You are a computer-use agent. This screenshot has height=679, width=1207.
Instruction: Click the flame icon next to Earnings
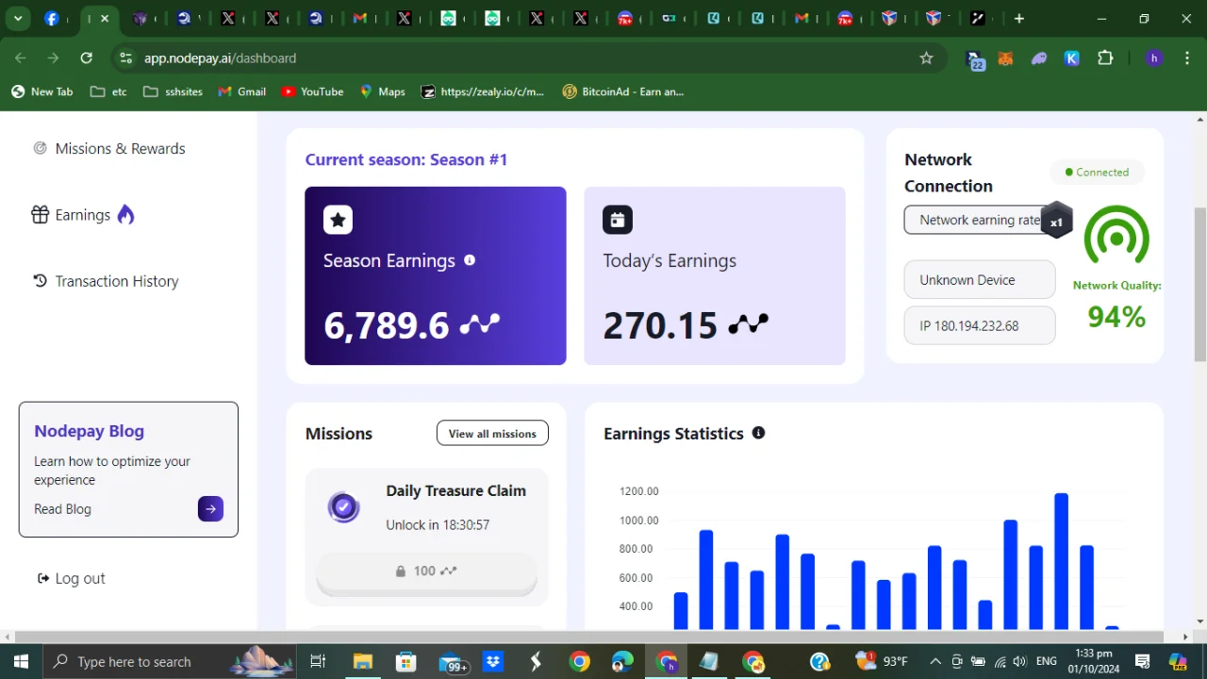click(125, 215)
